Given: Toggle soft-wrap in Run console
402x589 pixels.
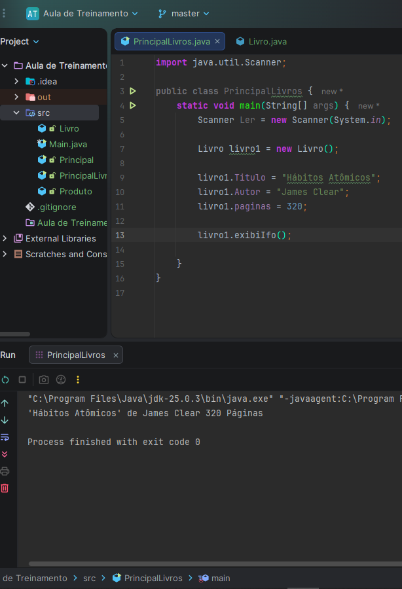Looking at the screenshot, I should (x=5, y=437).
